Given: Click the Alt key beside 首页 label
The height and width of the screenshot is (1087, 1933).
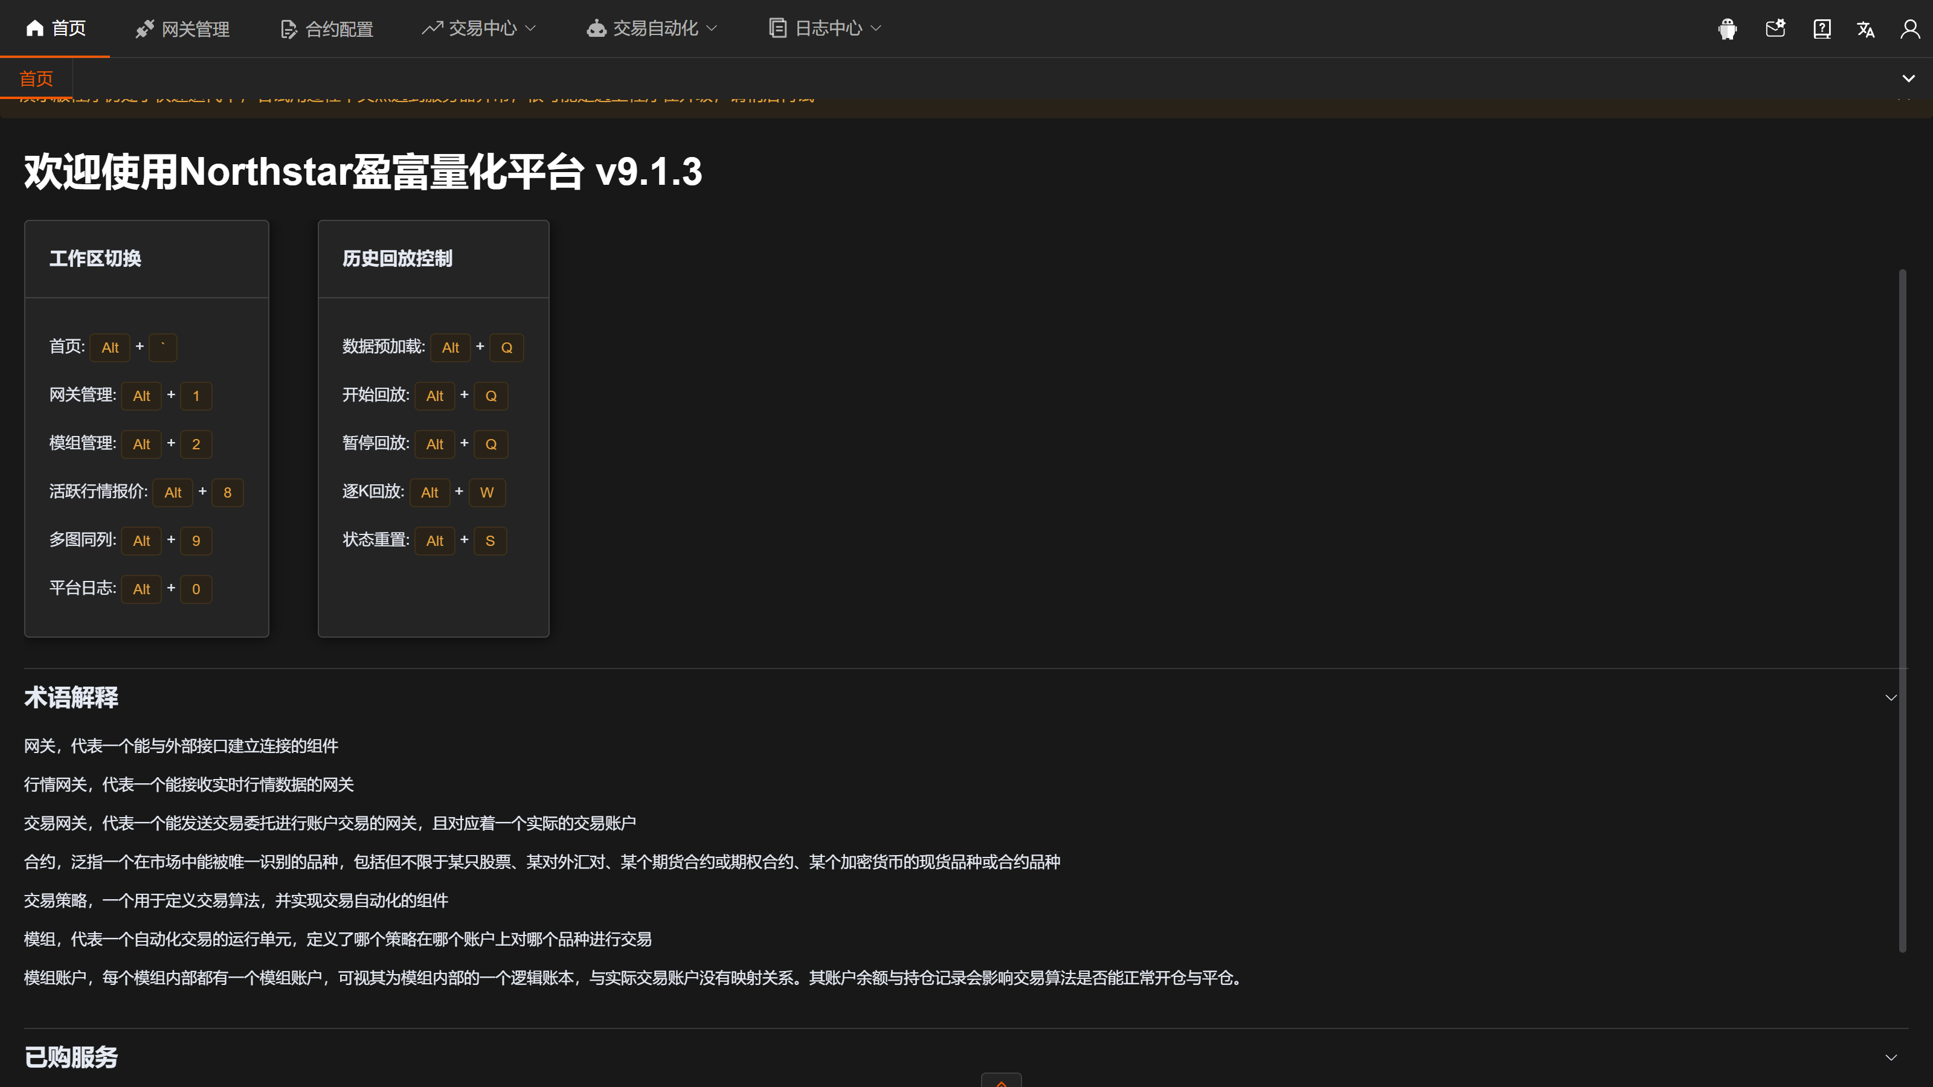Looking at the screenshot, I should pyautogui.click(x=111, y=347).
